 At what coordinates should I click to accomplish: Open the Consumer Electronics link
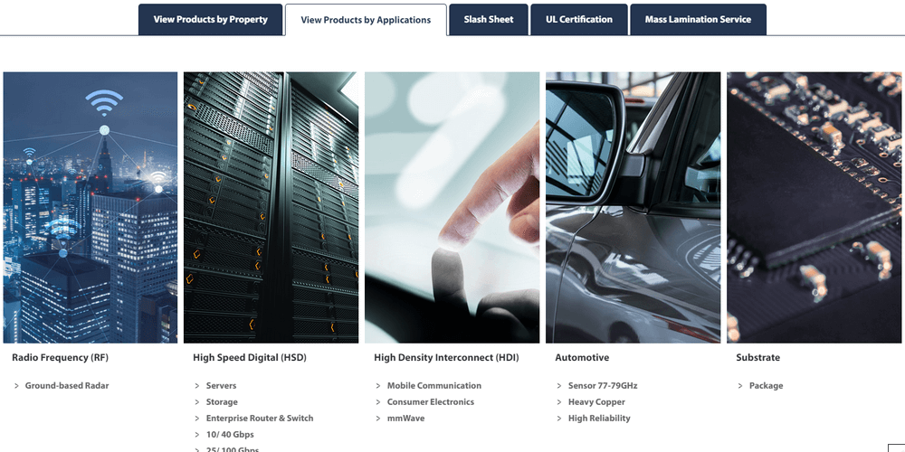pyautogui.click(x=431, y=402)
